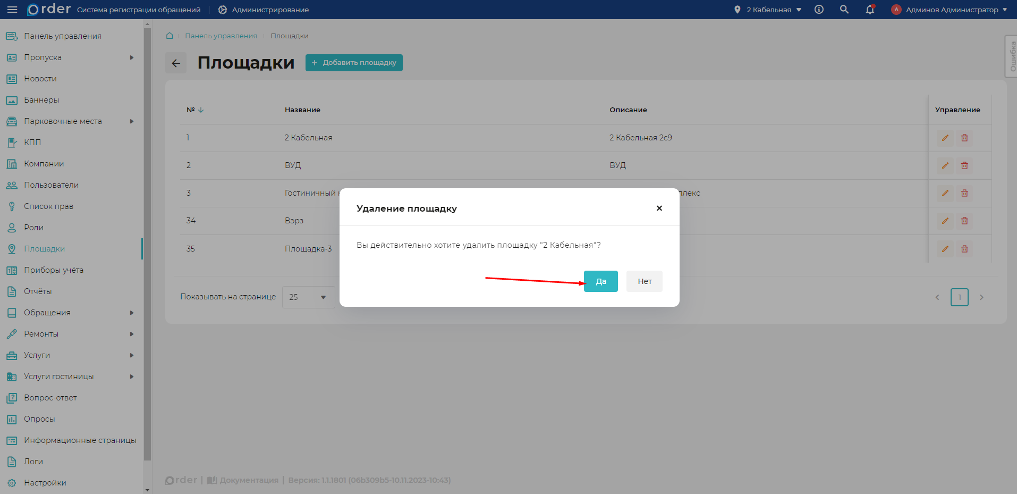This screenshot has width=1017, height=494.
Task: Open rows-per-page dropdown showing 25
Action: (x=308, y=297)
